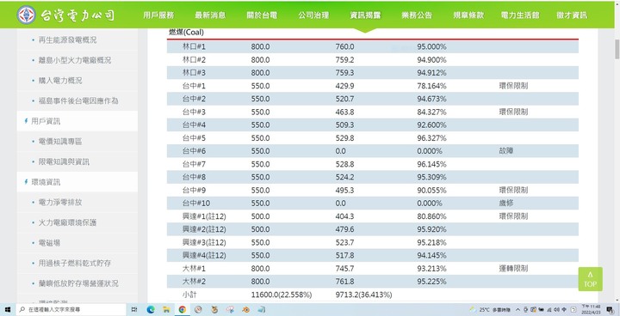
Task: Open 電磁場 sidebar link
Action: 49,243
